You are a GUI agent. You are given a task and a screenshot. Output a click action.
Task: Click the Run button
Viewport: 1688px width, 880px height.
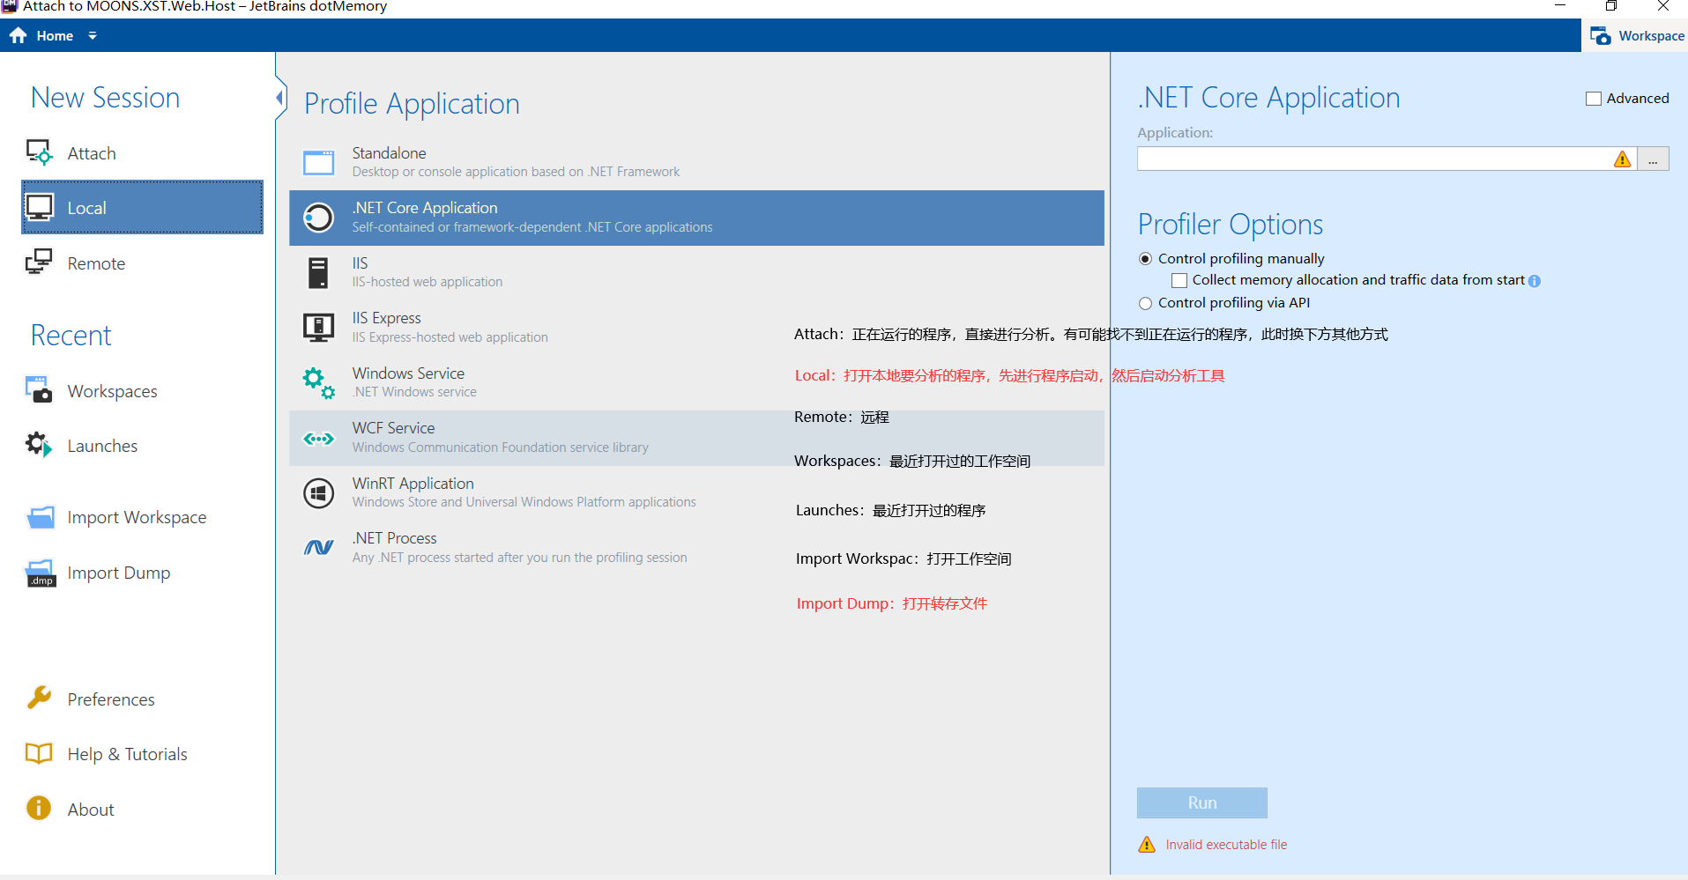tap(1202, 802)
